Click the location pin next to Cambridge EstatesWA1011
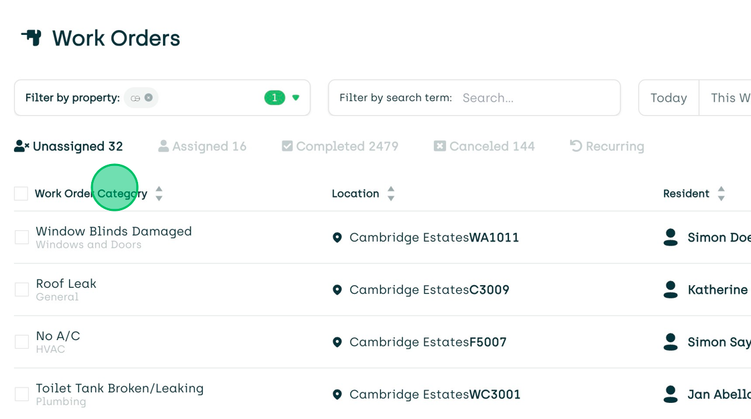 coord(337,238)
